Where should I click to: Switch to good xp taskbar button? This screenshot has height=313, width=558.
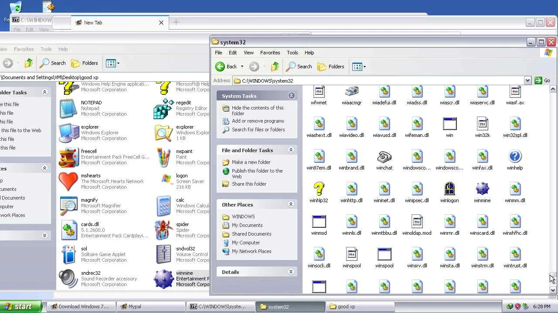tap(361, 306)
